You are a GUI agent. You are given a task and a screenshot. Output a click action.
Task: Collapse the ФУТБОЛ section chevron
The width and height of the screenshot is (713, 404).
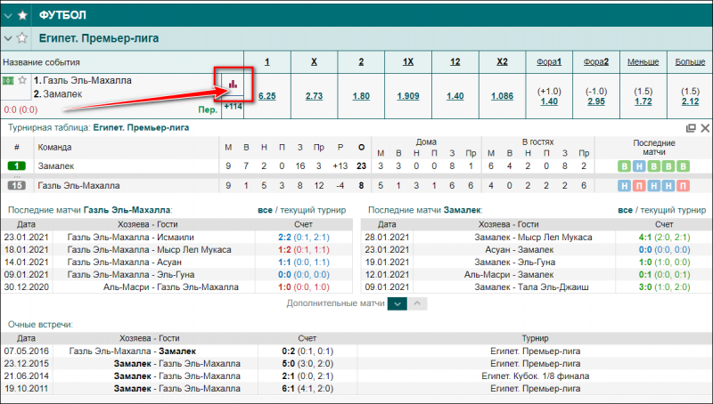pos(8,15)
